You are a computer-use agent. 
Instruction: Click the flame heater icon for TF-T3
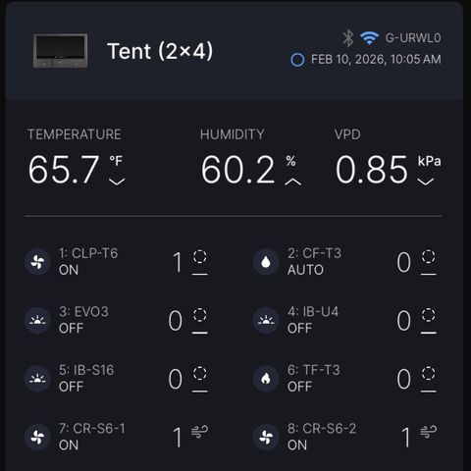pyautogui.click(x=266, y=379)
